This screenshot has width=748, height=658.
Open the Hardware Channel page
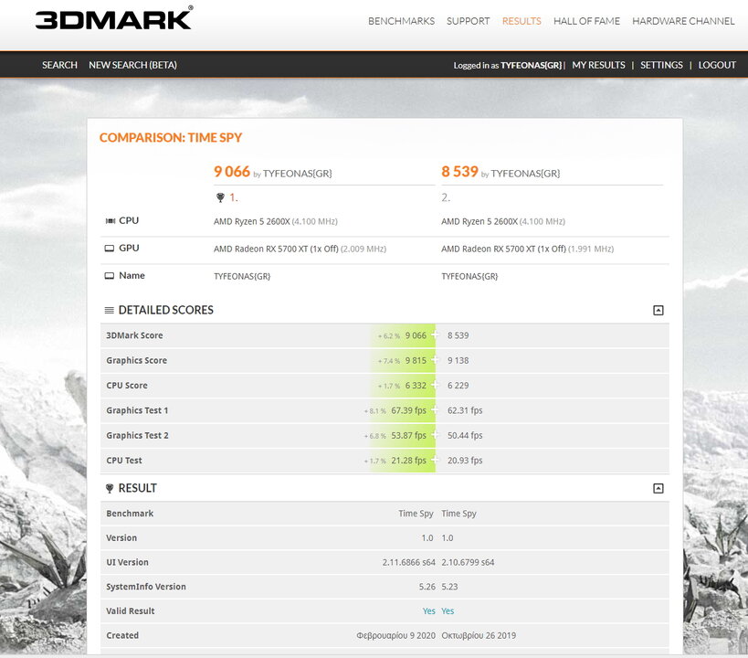(683, 21)
